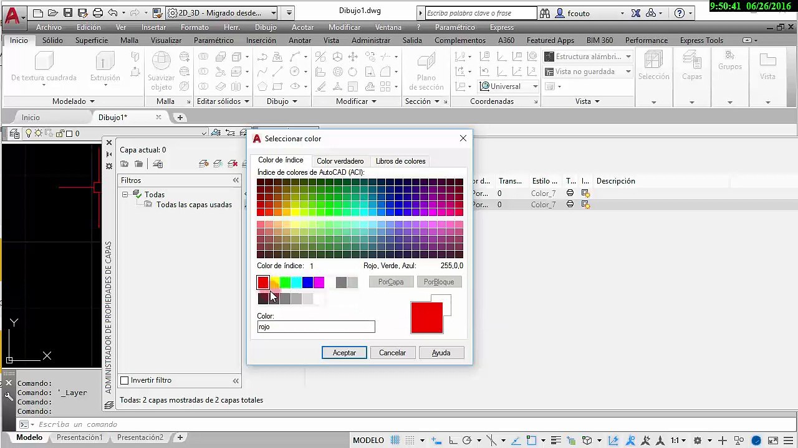The image size is (798, 448).
Task: Click the Undo arrow icon
Action: click(113, 13)
